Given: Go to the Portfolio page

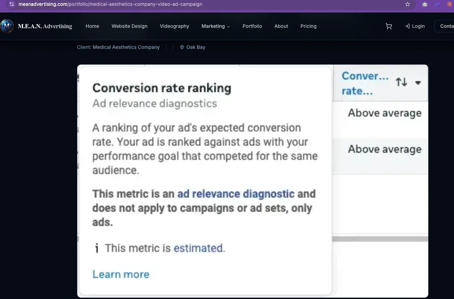Looking at the screenshot, I should click(x=252, y=26).
